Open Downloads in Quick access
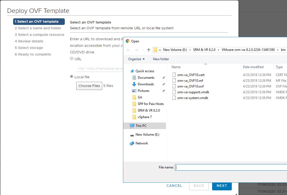This screenshot has width=287, height=195. (x=146, y=84)
